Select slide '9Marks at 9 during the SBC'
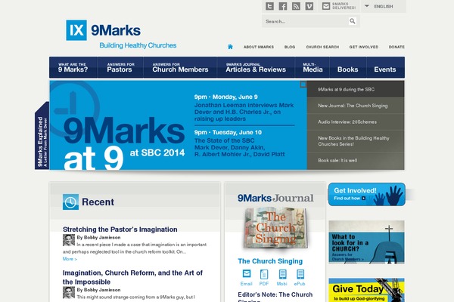Screen dimensions: 454x302 (356, 89)
